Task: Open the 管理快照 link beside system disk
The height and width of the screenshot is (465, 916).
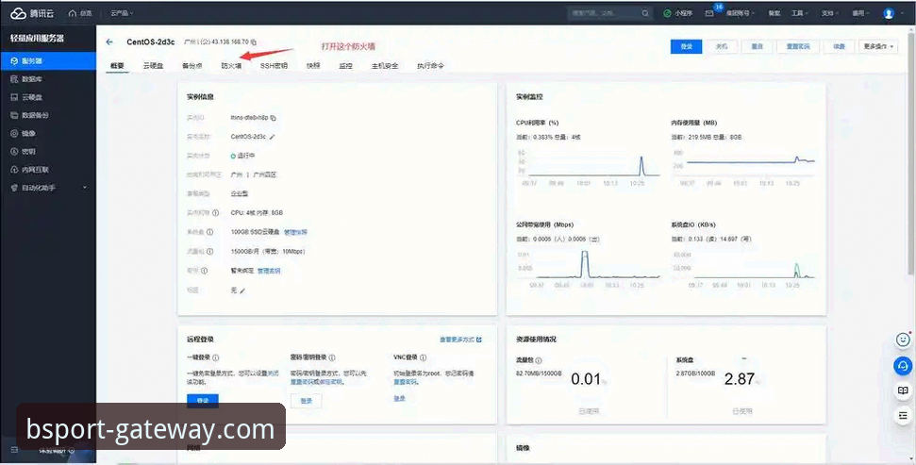Action: pos(295,232)
